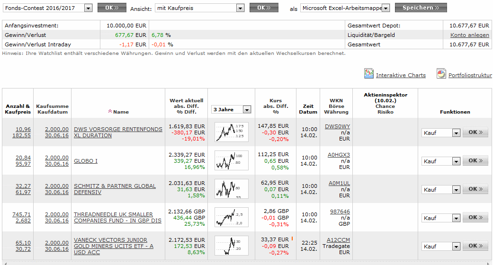The height and width of the screenshot is (265, 493).
Task: Open the Schmitz & Partner Global Defensiv link
Action: point(115,189)
